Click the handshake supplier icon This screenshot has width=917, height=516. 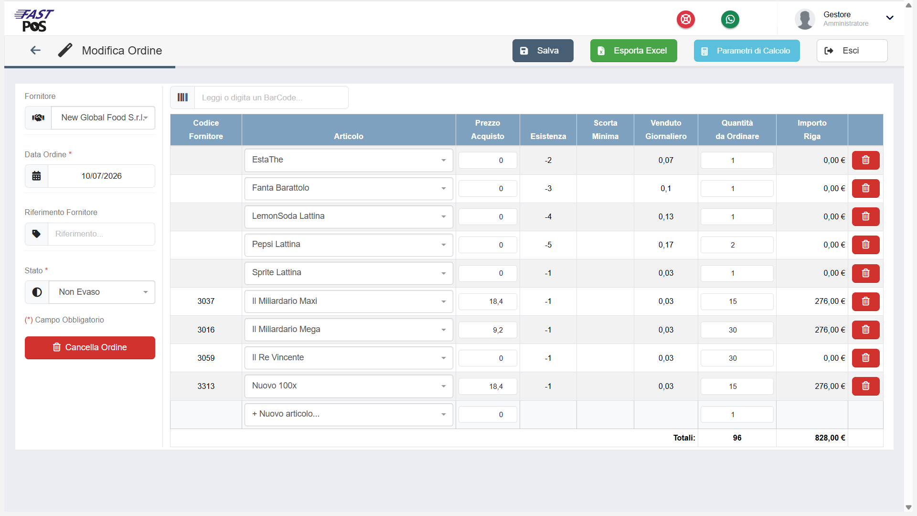[x=38, y=118]
